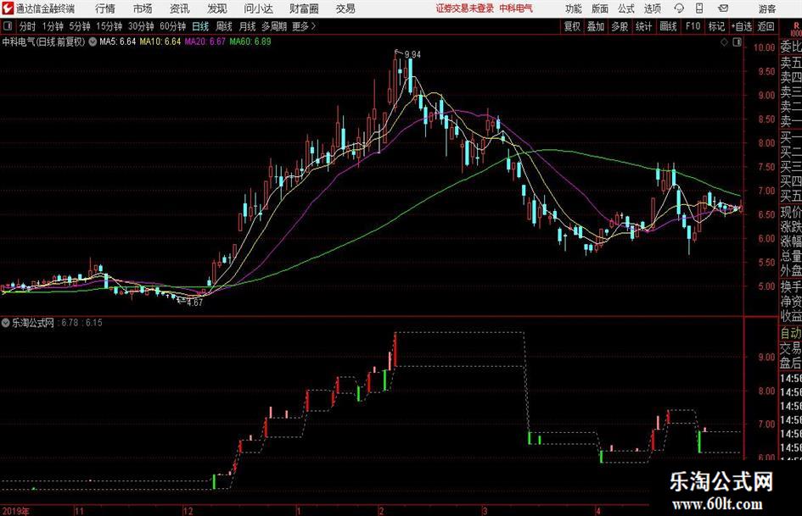Open the 市场 menu
The width and height of the screenshot is (802, 516).
[143, 8]
